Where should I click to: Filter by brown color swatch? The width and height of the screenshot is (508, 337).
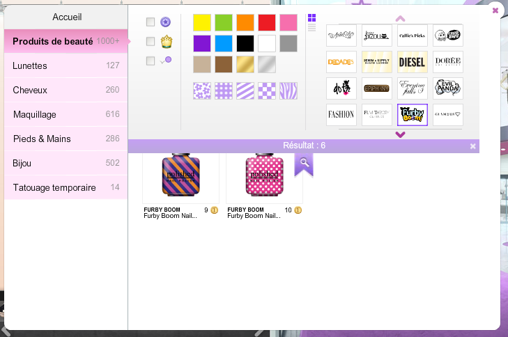tap(224, 65)
